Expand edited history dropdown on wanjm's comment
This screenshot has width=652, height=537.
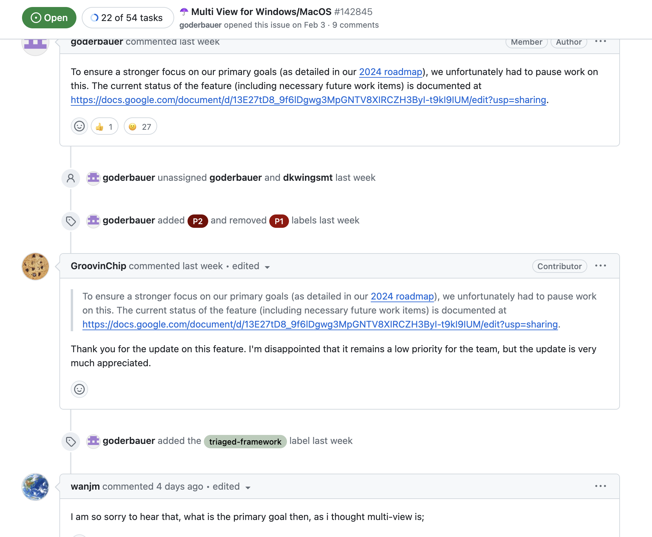(248, 487)
